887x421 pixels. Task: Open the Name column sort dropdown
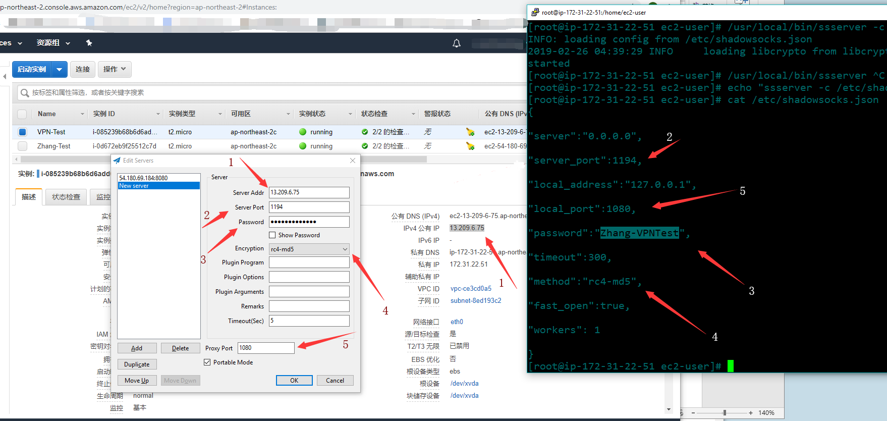click(82, 114)
